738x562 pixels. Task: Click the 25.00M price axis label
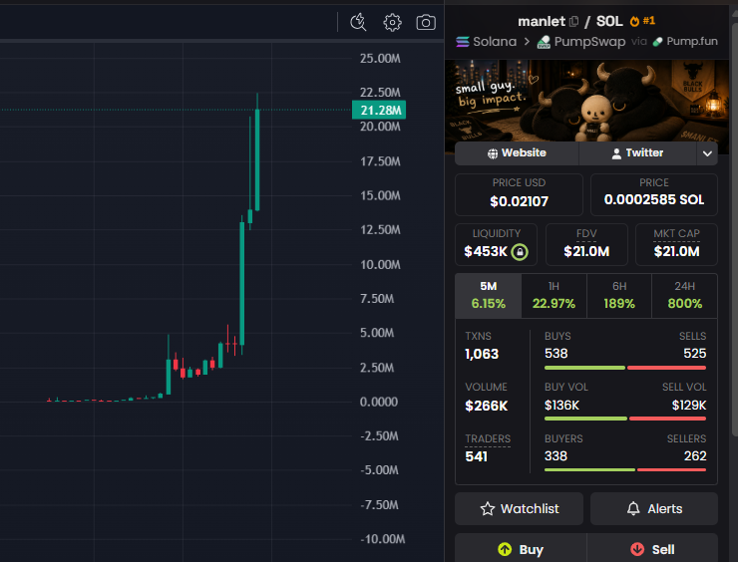(x=380, y=59)
